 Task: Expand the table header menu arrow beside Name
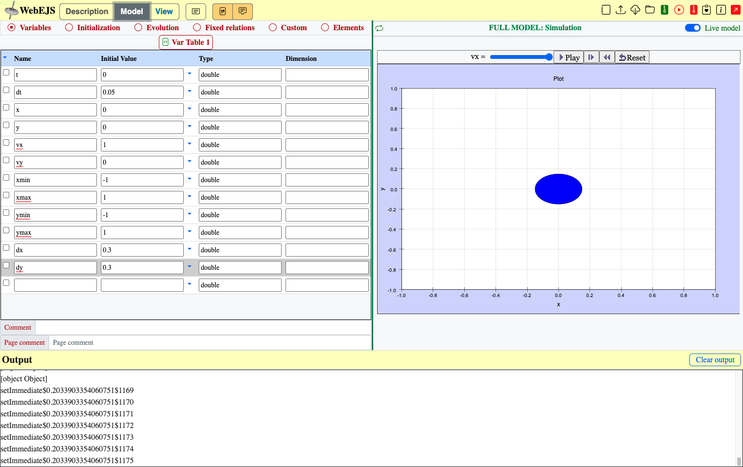(5, 57)
